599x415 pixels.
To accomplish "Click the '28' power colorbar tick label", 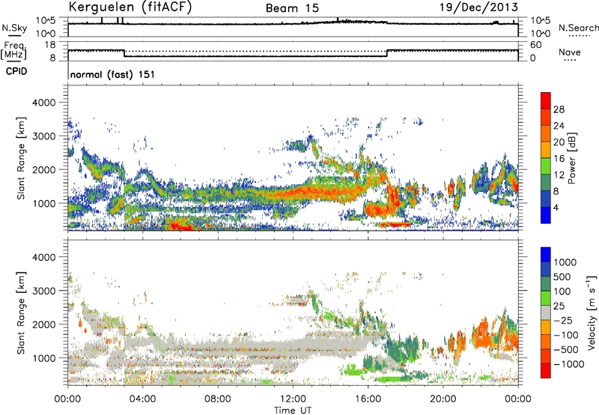I will 559,109.
